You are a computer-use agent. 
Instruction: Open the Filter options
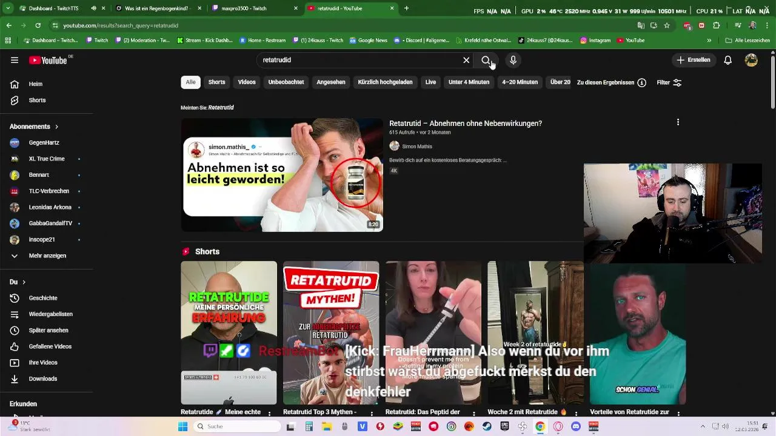tap(669, 83)
